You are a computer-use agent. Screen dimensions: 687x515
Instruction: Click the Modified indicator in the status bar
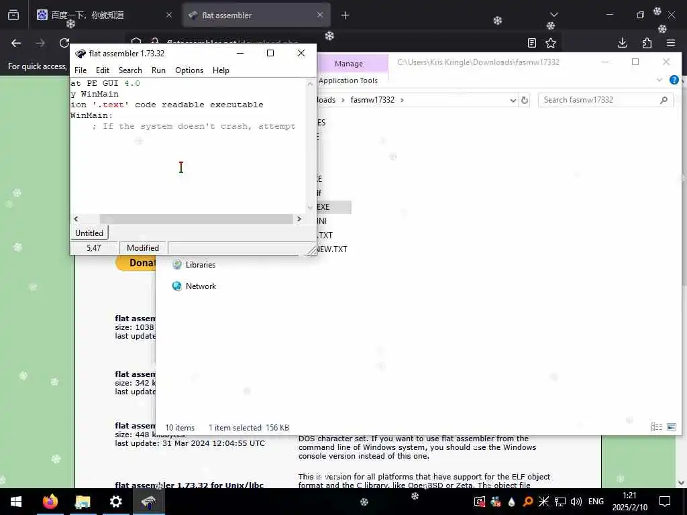click(143, 248)
